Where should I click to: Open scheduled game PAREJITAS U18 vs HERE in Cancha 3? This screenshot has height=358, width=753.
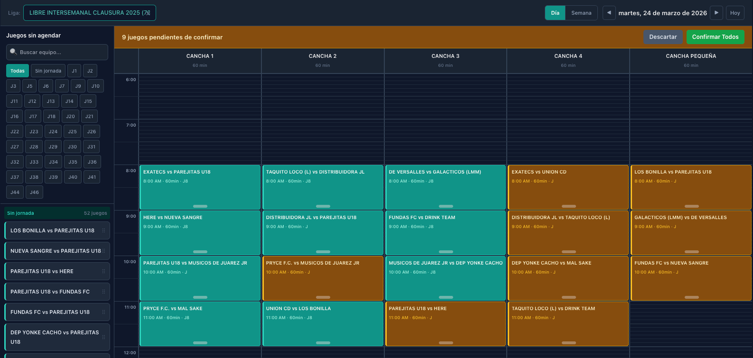pos(446,324)
